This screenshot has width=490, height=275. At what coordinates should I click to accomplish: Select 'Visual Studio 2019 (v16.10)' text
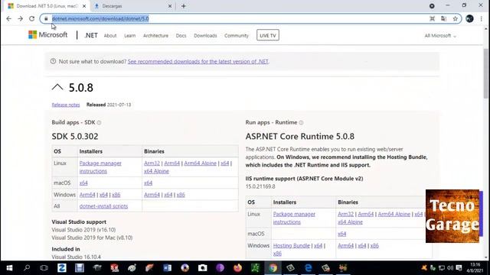[83, 230]
